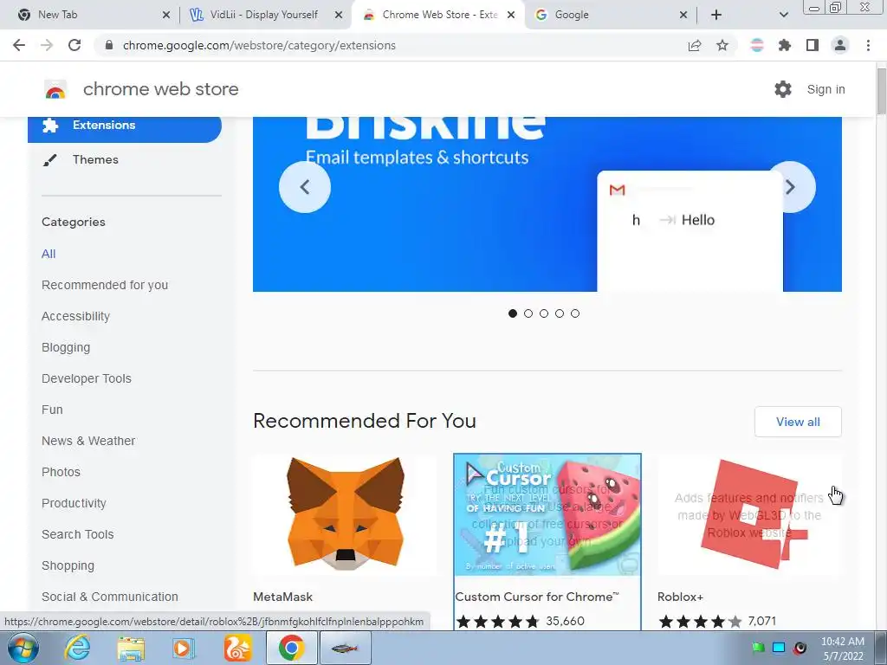887x665 pixels.
Task: Launch Internet Explorer from taskbar
Action: pos(77,648)
